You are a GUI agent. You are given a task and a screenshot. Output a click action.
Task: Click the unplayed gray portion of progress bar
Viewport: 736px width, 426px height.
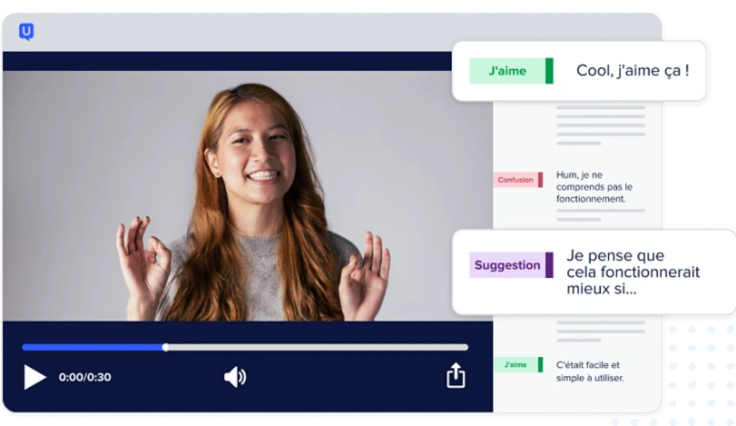316,347
